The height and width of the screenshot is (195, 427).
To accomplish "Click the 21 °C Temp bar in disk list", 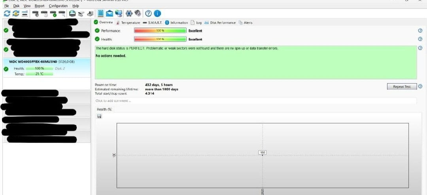I will (40, 74).
